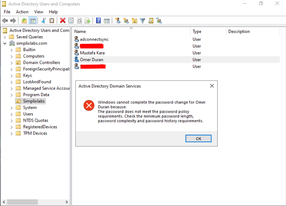Click the clipboard icon in the toolbar

click(52, 21)
